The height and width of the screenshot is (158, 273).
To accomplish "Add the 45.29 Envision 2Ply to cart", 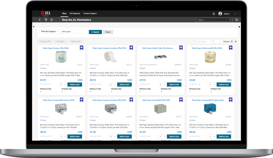I will 174,137.
